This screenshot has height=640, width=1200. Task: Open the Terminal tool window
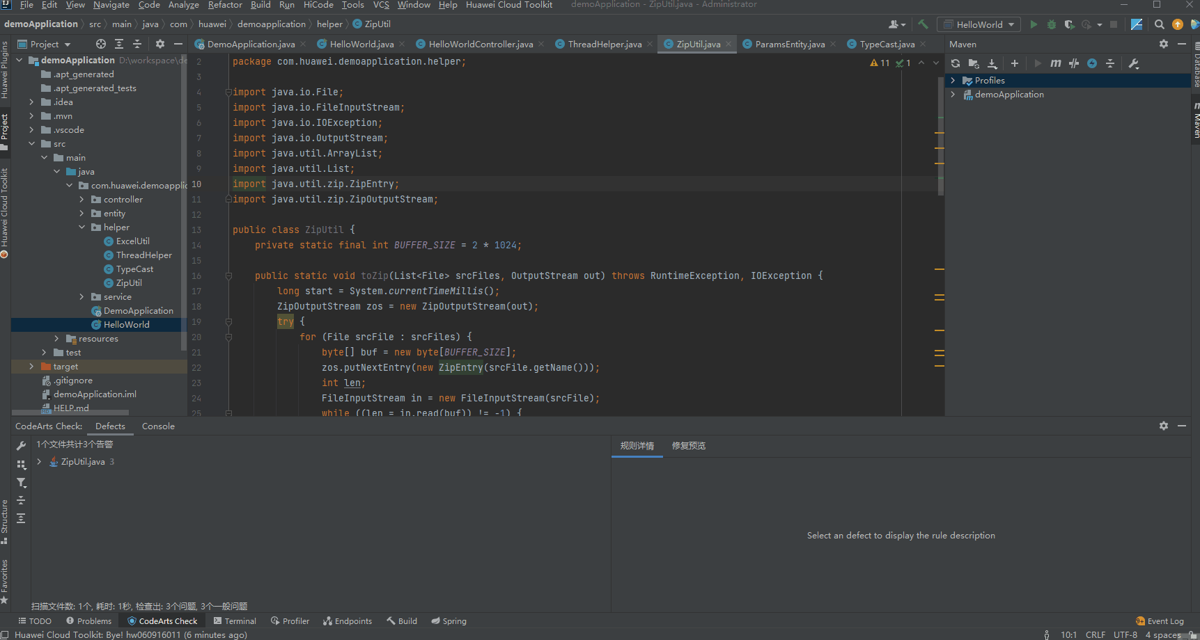pyautogui.click(x=235, y=621)
